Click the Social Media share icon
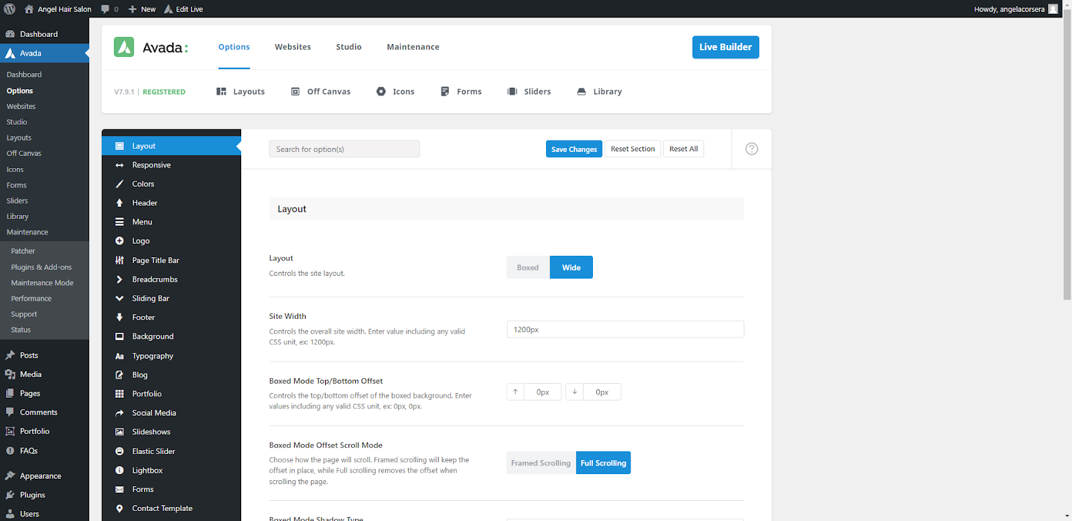The height and width of the screenshot is (521, 1072). click(119, 413)
